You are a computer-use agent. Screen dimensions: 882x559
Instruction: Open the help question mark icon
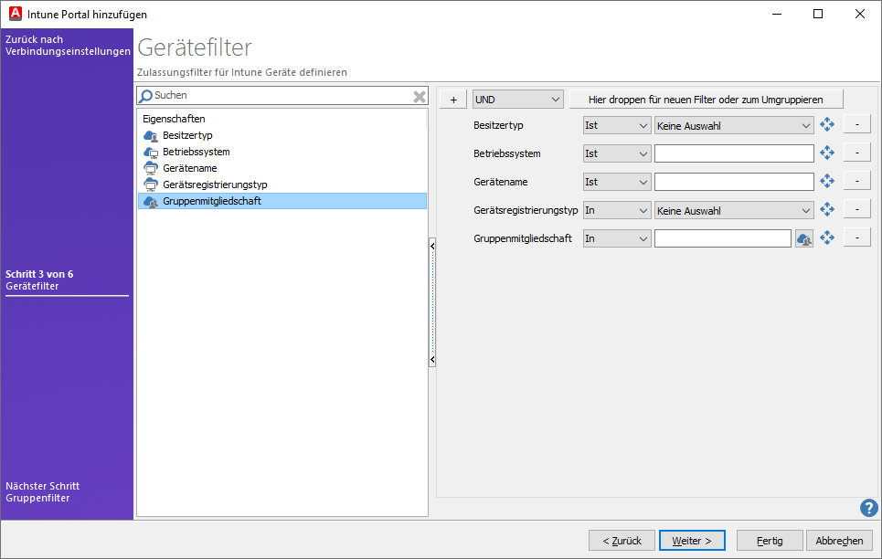pyautogui.click(x=868, y=508)
